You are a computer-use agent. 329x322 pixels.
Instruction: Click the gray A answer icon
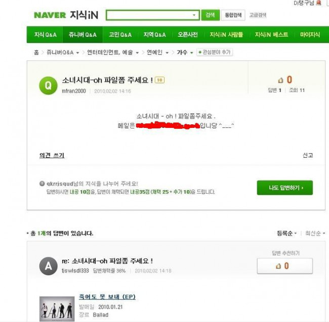pyautogui.click(x=48, y=266)
